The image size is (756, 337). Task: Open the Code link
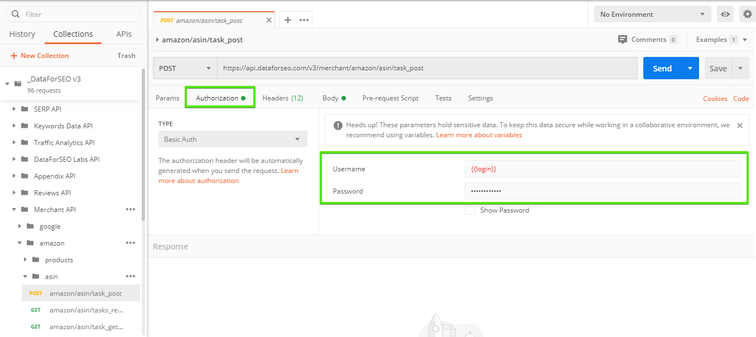(x=741, y=99)
